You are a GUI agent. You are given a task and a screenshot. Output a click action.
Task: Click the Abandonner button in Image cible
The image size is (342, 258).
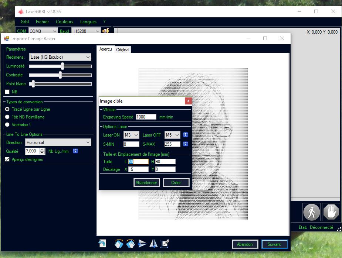click(146, 183)
